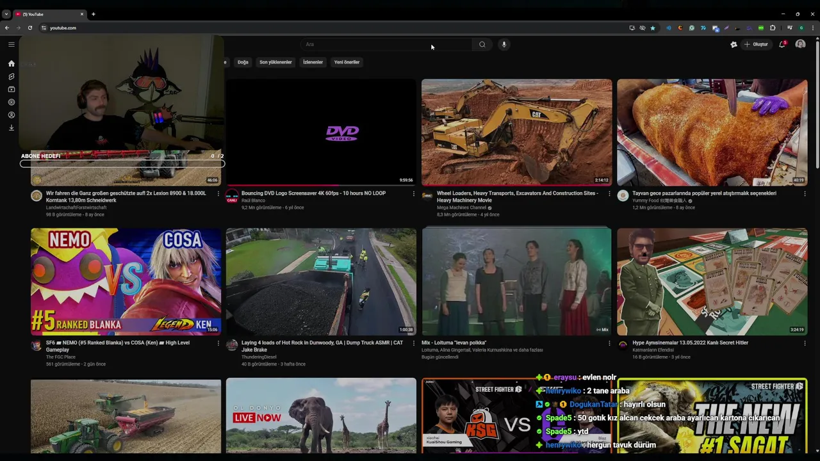Open Yummy Food channel avatar
The image size is (820, 461).
623,196
